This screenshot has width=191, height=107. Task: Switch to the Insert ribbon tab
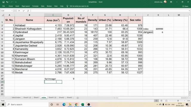[x=17, y=6]
